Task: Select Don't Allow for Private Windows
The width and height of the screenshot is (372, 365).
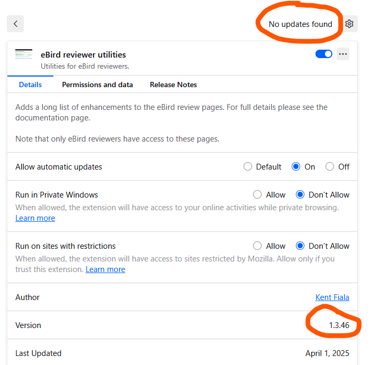Action: click(300, 195)
